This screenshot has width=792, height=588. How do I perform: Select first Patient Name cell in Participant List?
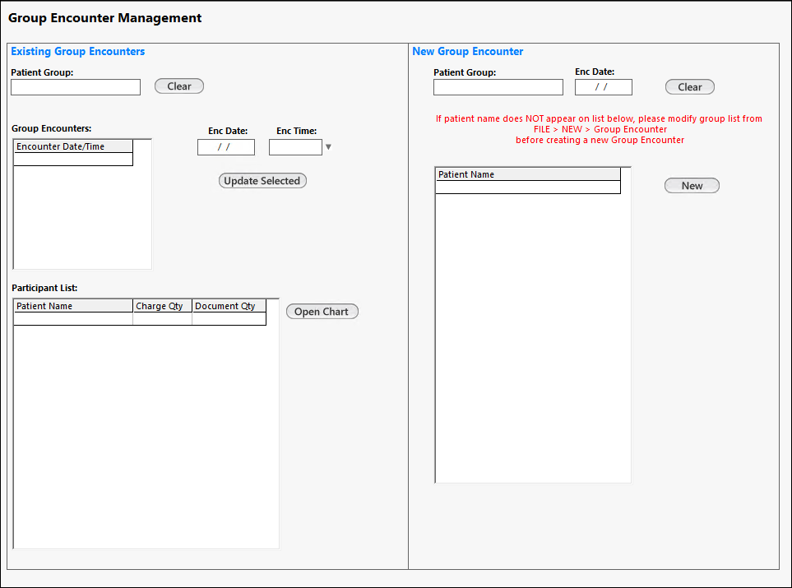point(73,319)
